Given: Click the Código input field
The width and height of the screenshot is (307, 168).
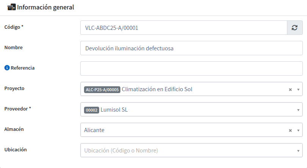Looking at the screenshot, I should [184, 28].
